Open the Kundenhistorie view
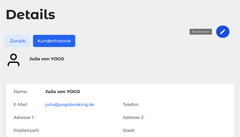Viewport: 240px width, 137px height. [x=54, y=41]
